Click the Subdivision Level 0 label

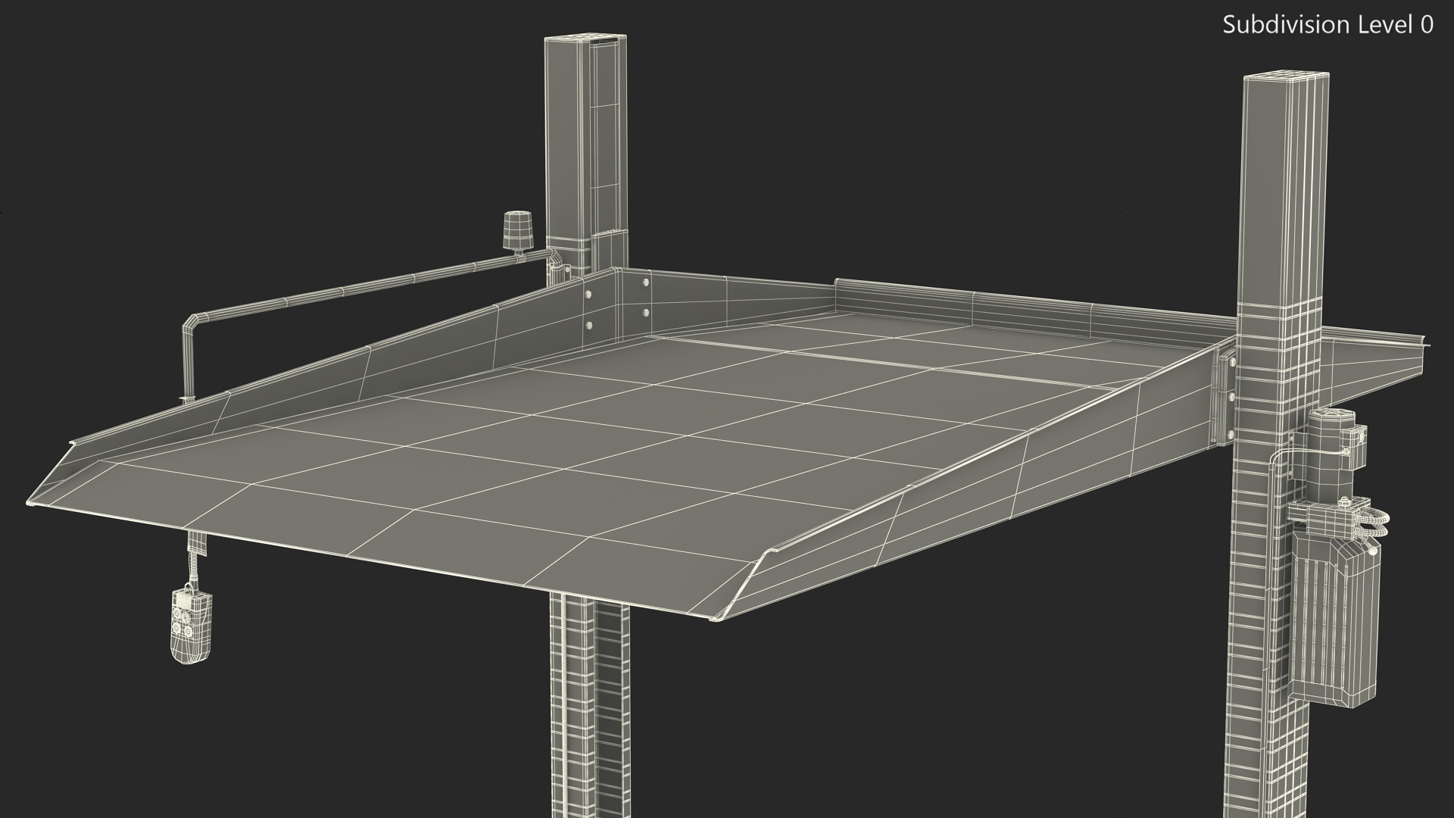[1328, 25]
